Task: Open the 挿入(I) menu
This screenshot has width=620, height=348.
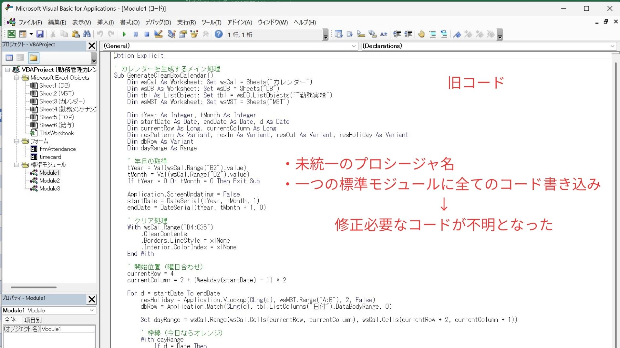Action: point(105,22)
